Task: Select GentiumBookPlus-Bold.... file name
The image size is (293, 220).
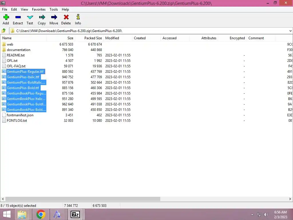Action: point(26,109)
